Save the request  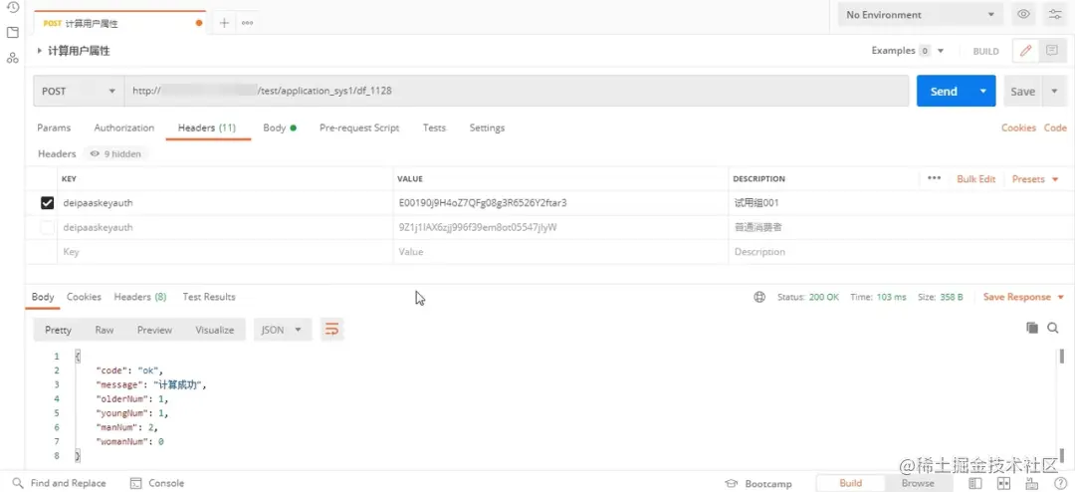click(x=1023, y=91)
